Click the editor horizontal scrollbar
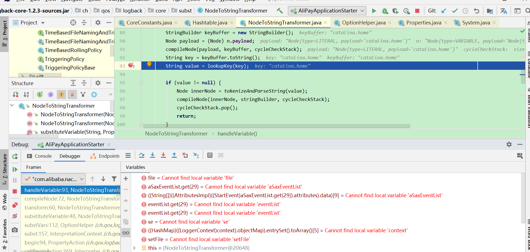Viewport: 530px width, 252px height. click(276, 126)
